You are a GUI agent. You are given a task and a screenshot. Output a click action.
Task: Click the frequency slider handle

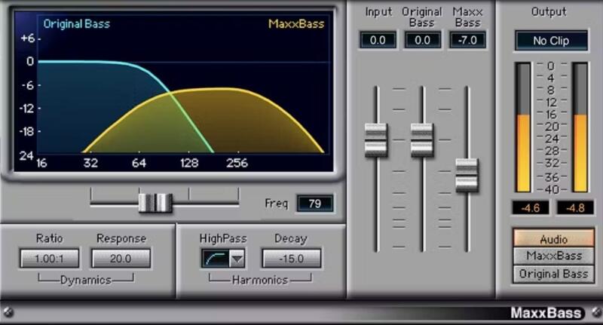pos(155,202)
